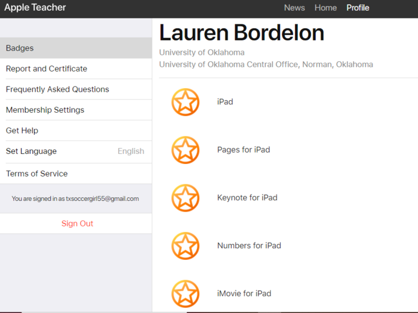Open Membership Settings
This screenshot has width=418, height=313.
pyautogui.click(x=45, y=110)
